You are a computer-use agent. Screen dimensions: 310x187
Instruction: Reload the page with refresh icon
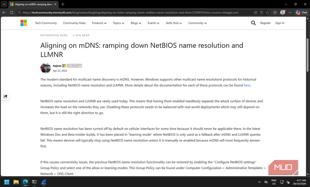tap(12, 12)
